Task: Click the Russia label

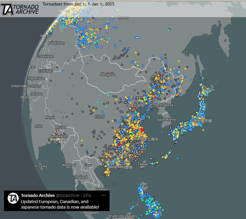Action: pyautogui.click(x=123, y=17)
